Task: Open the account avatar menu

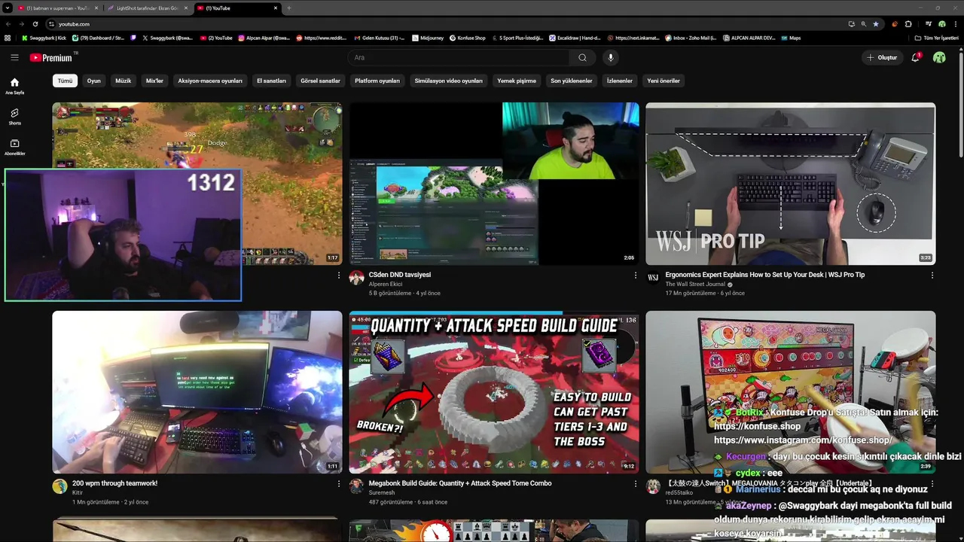Action: click(x=939, y=57)
